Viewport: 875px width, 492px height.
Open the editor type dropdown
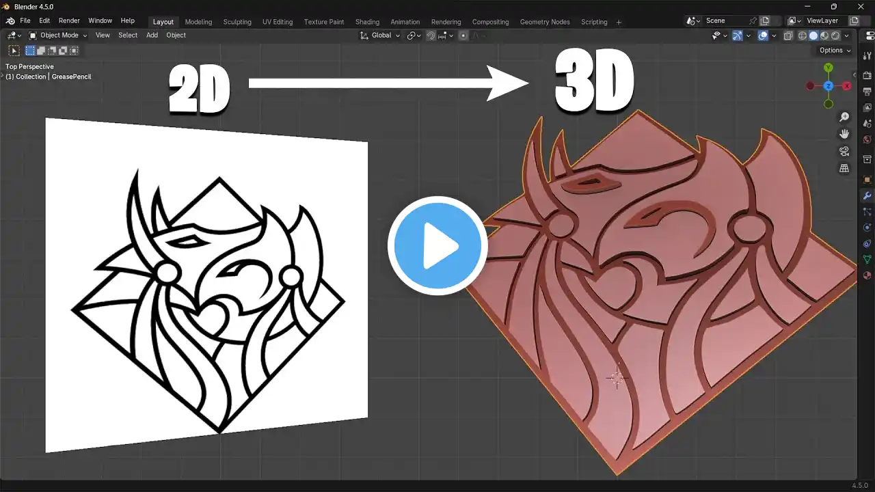click(14, 36)
